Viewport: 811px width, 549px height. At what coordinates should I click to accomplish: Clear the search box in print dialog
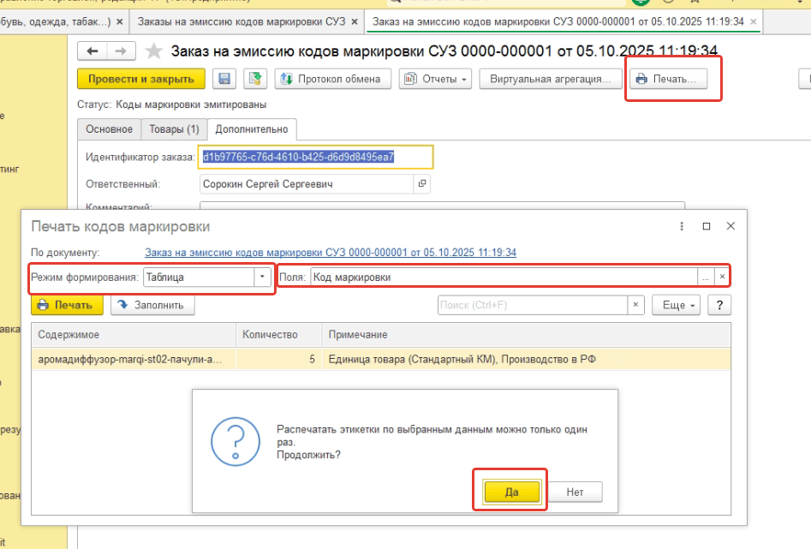pos(636,305)
